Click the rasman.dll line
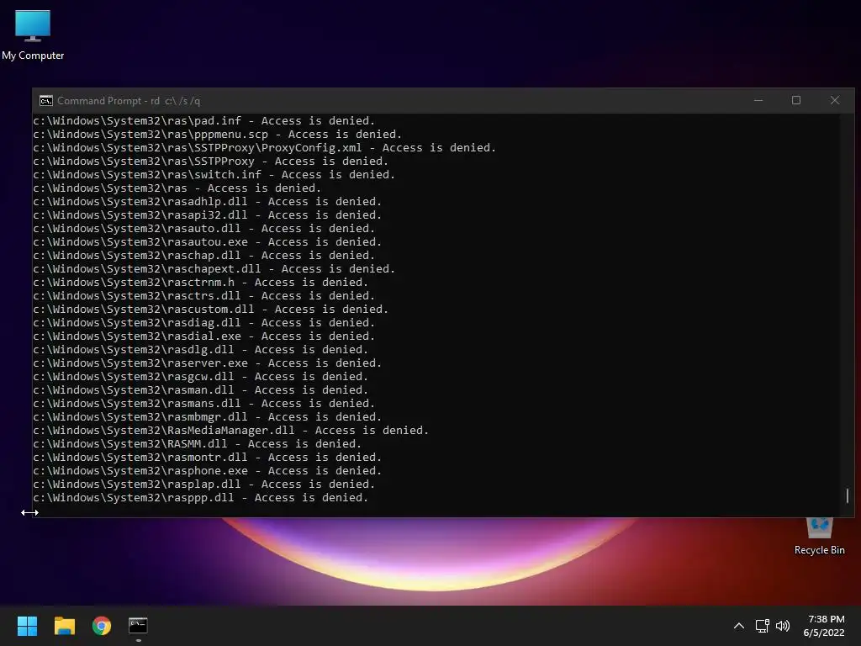Viewport: 861px width, 646px height. [x=200, y=390]
